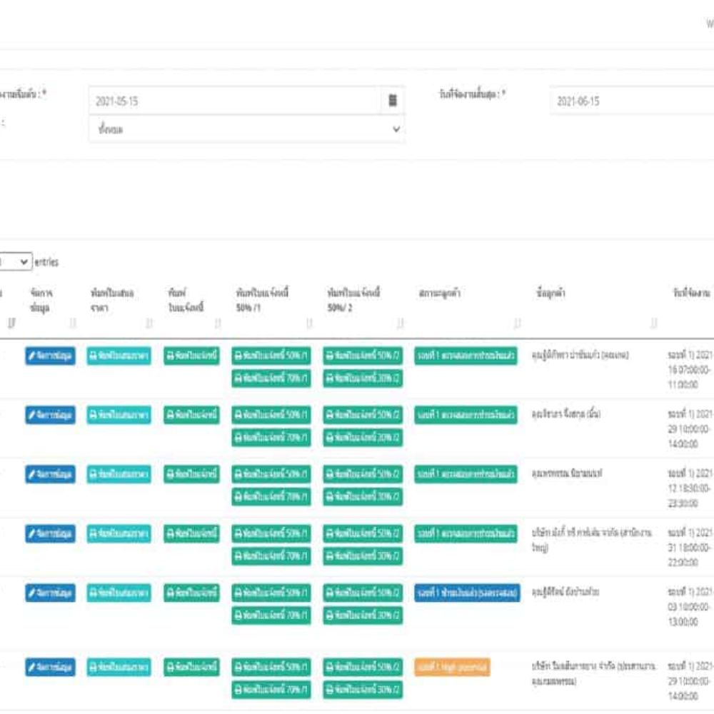
Task: Print invoice 70% /1 in second row
Action: point(271,437)
